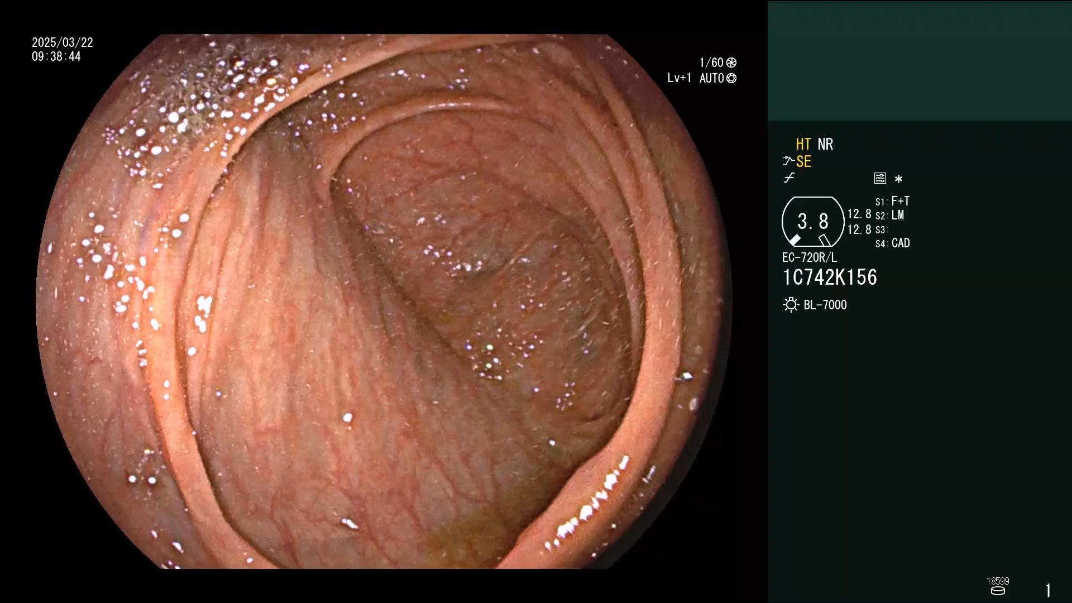Viewport: 1072px width, 603px height.
Task: Click the image count number 1
Action: point(1048,590)
